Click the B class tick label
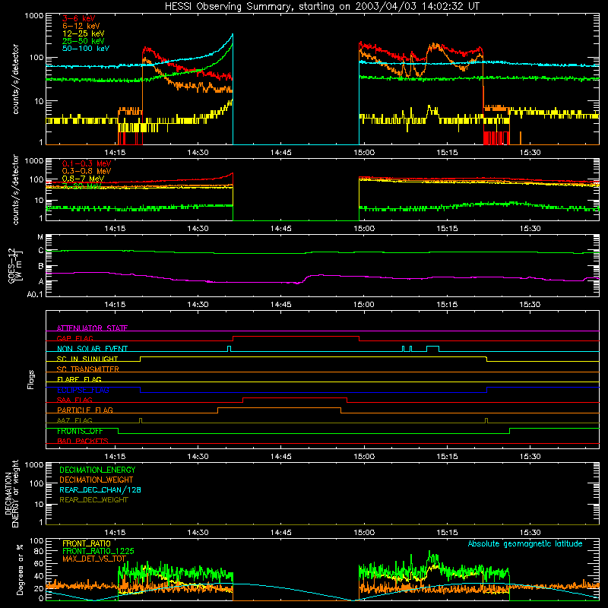This screenshot has height=608, width=608. [41, 267]
